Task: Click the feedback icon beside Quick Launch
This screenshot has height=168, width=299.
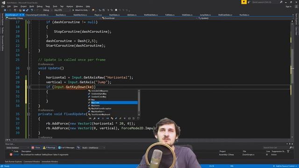Action: [249, 2]
